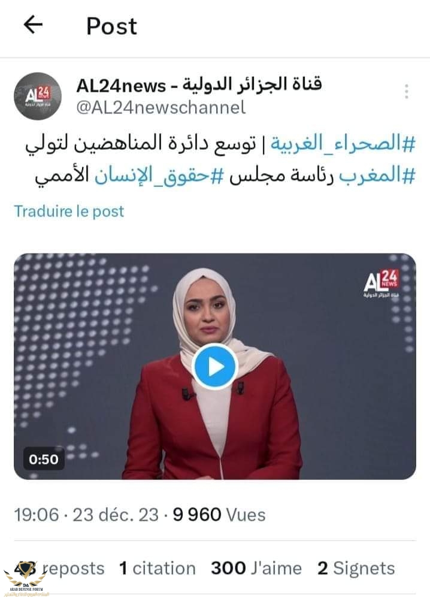Click the 0:50 video duration badge

click(44, 459)
